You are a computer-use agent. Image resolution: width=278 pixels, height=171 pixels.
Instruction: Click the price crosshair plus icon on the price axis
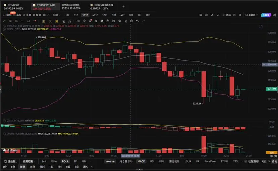pyautogui.click(x=264, y=65)
